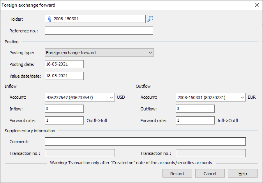Screen dimensions: 263x183
Task: Click the Comment text field
Action: point(145,142)
